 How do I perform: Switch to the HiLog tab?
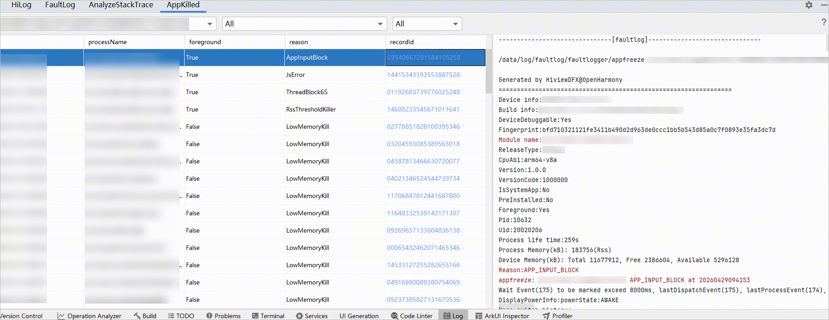coord(21,5)
